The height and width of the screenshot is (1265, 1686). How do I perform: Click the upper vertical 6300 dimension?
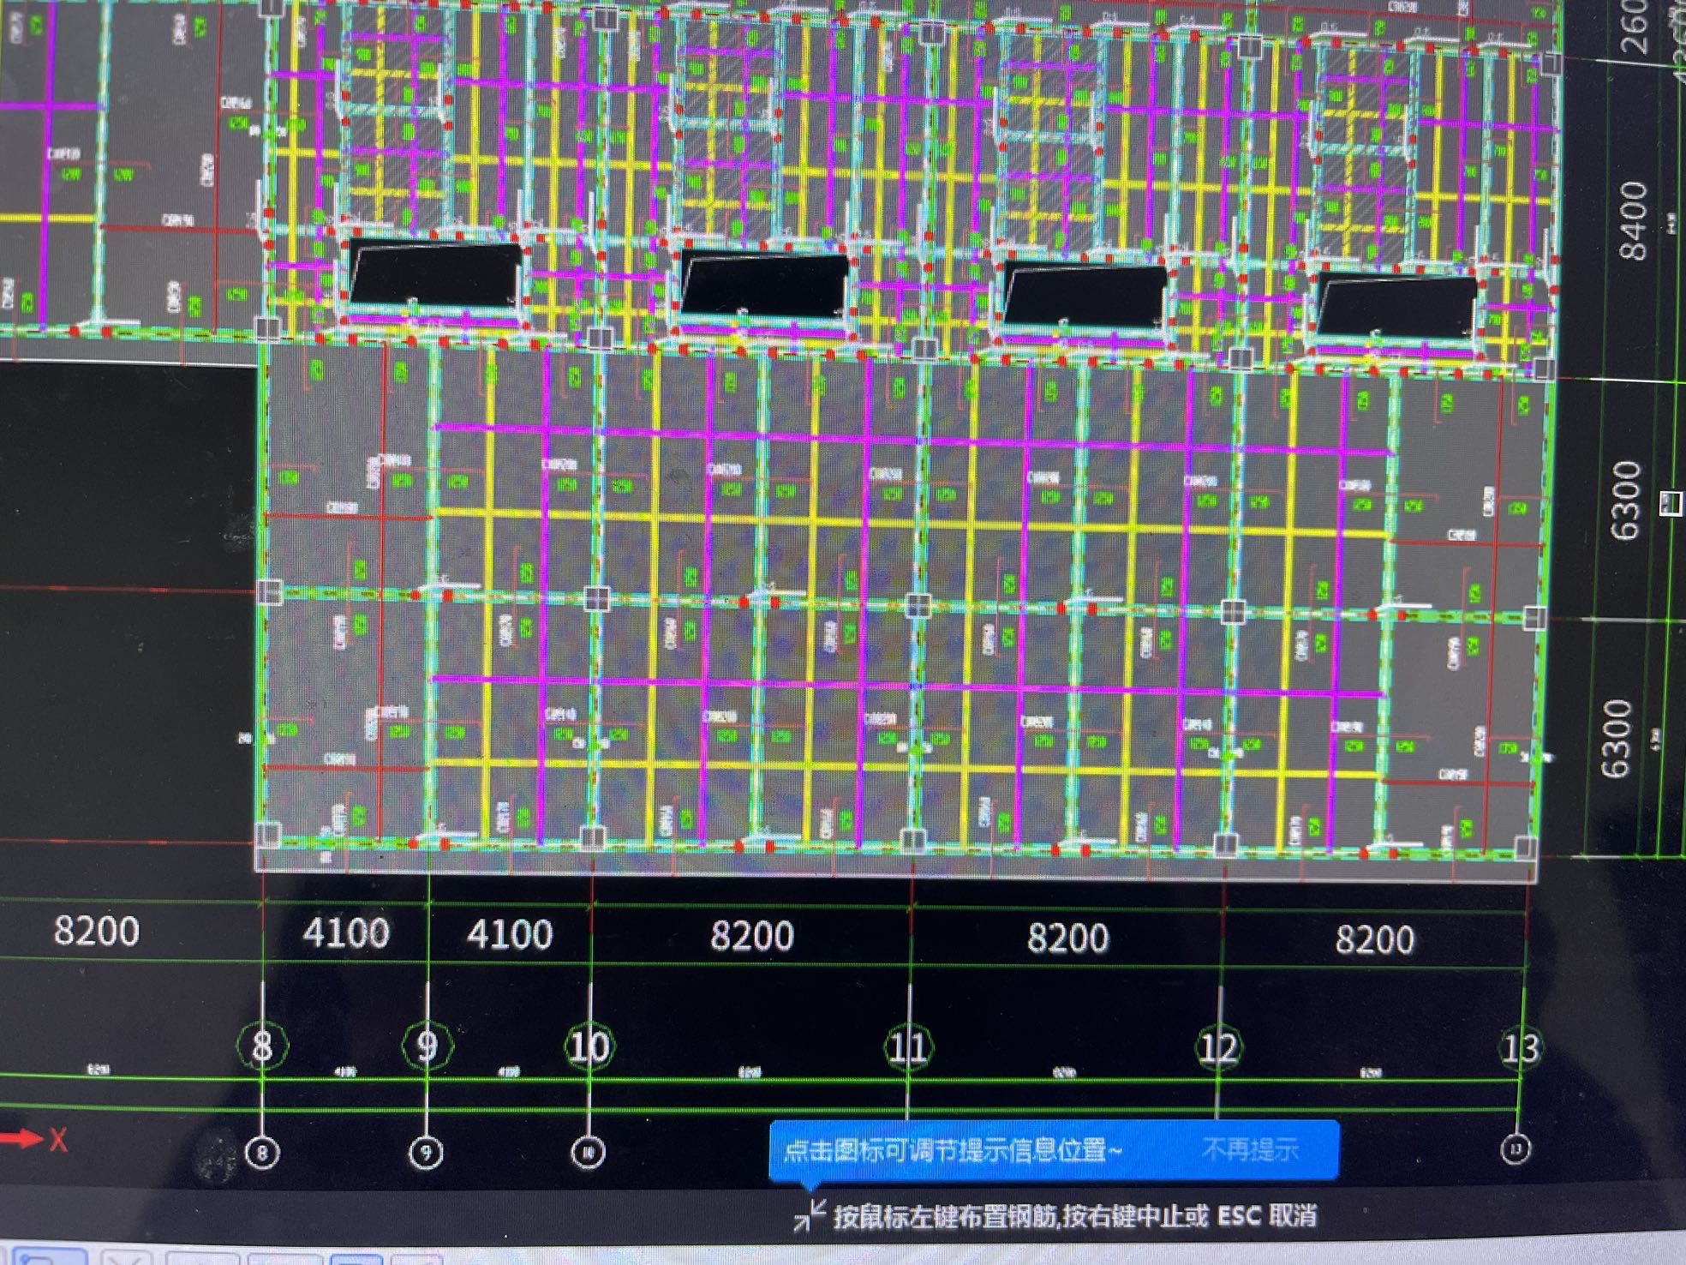coord(1627,501)
